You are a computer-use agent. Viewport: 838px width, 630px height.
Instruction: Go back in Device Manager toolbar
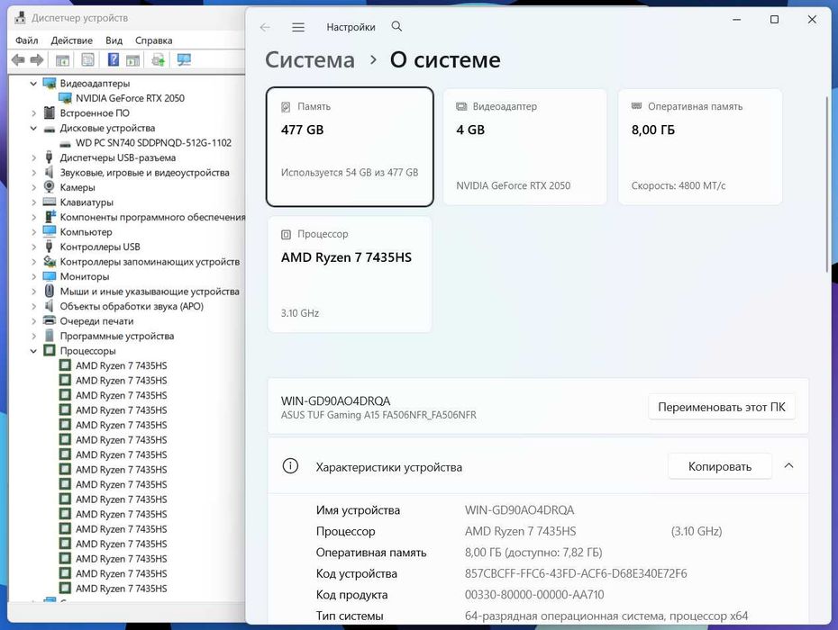coord(18,59)
